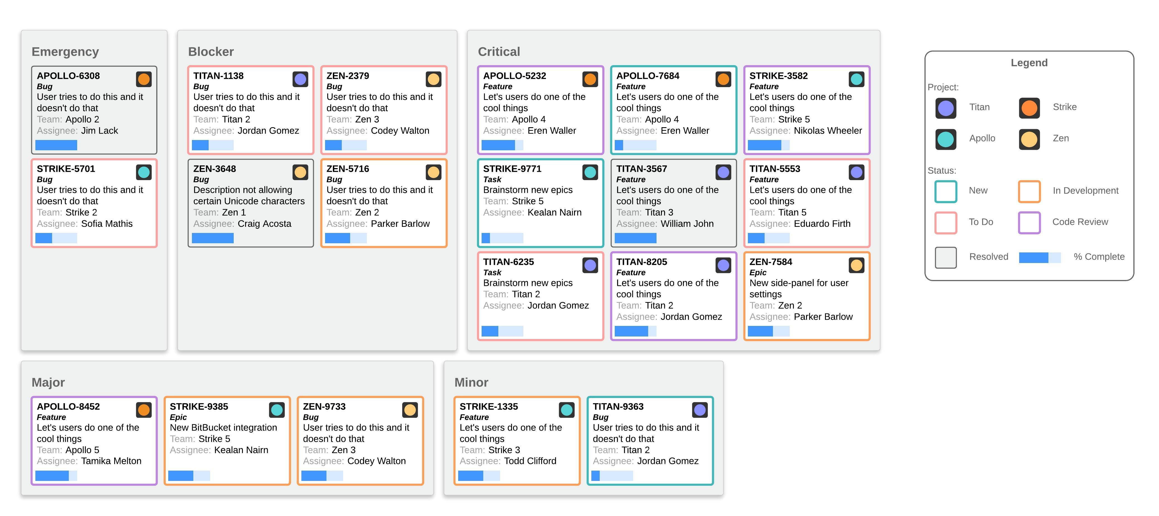Open the STRIKE-1335 card title
The height and width of the screenshot is (516, 1159).
489,407
